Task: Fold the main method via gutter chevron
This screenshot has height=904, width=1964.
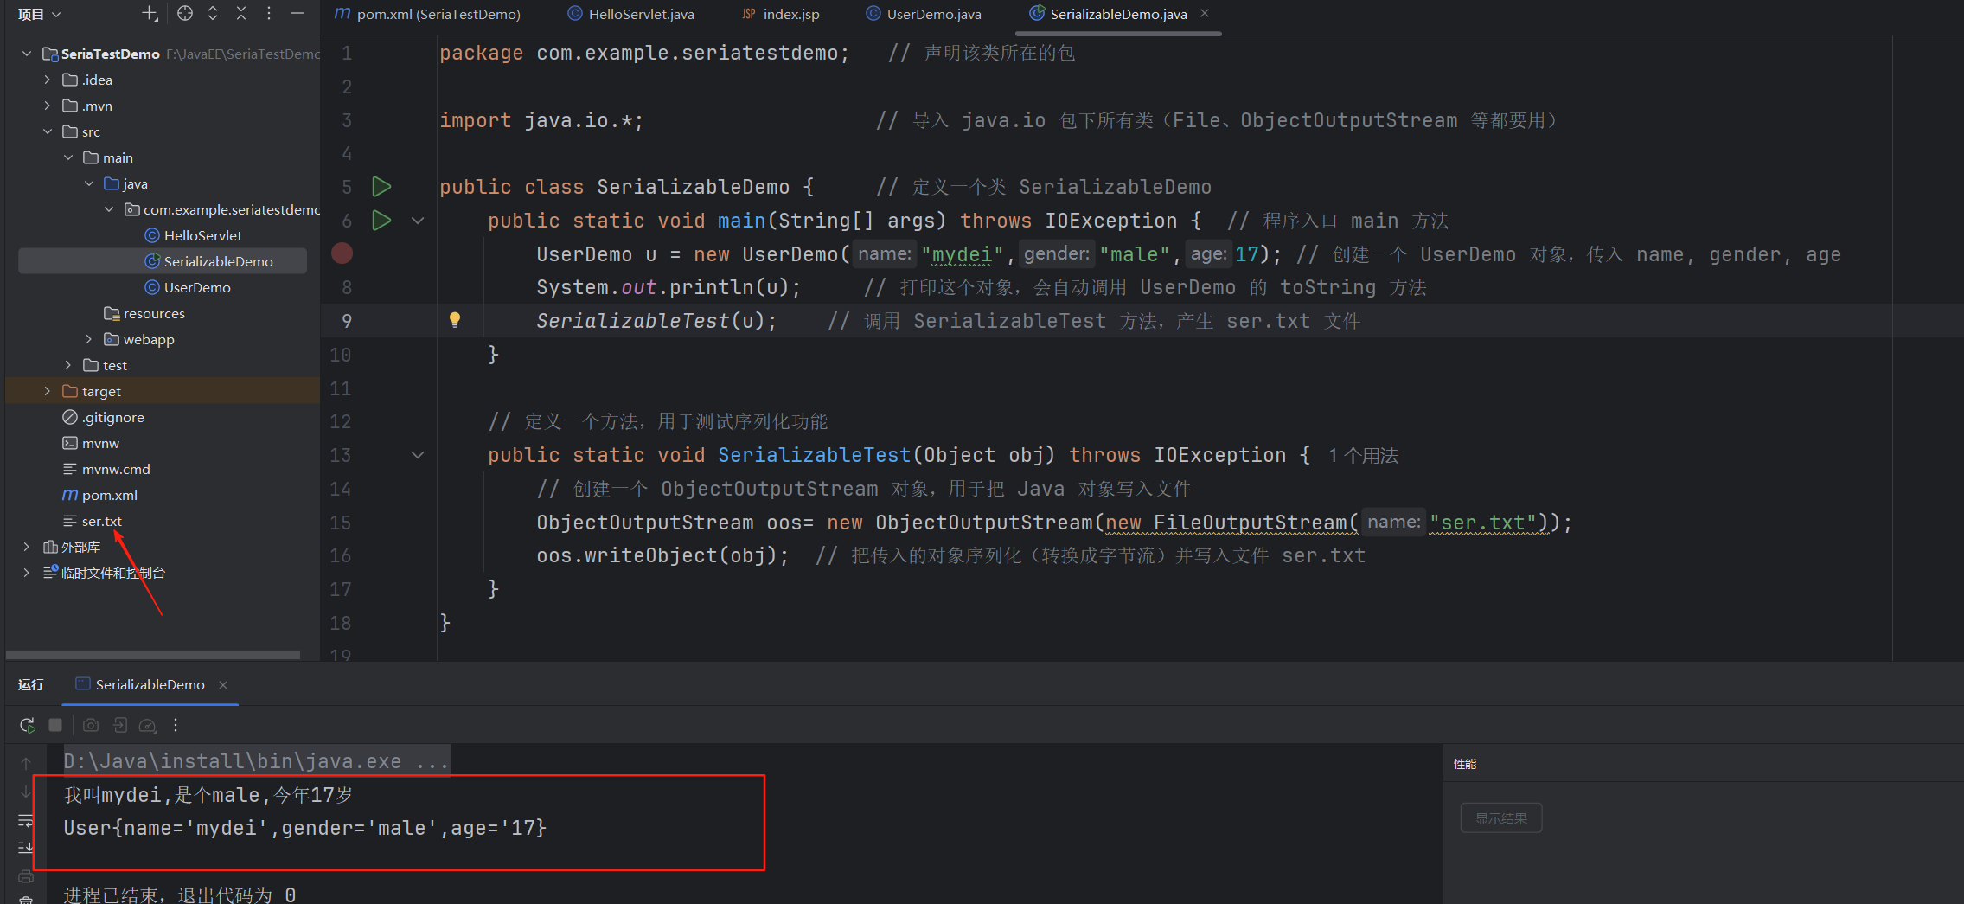Action: pyautogui.click(x=418, y=221)
